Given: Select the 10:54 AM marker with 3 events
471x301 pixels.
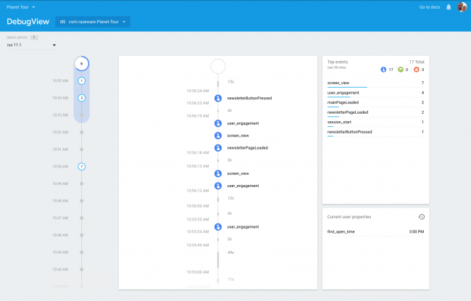Looking at the screenshot, I should coord(82,97).
